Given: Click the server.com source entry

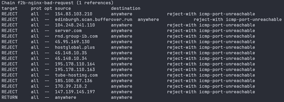Looking at the screenshot, I should tap(68, 31).
